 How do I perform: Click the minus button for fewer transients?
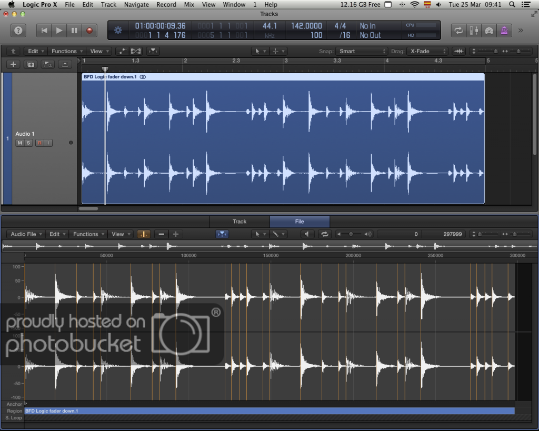[162, 234]
